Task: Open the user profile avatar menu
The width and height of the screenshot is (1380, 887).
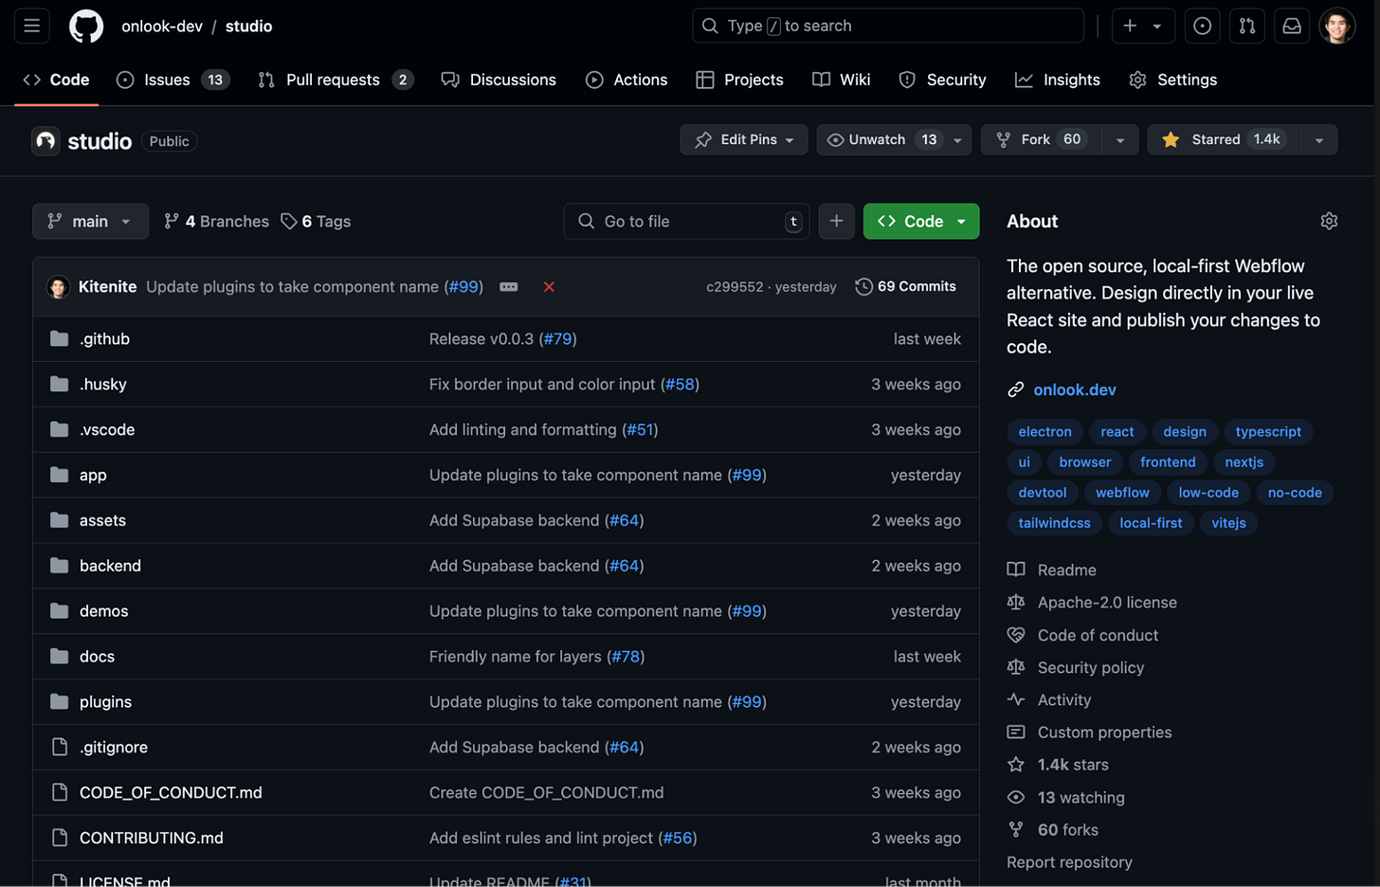Action: [1337, 26]
